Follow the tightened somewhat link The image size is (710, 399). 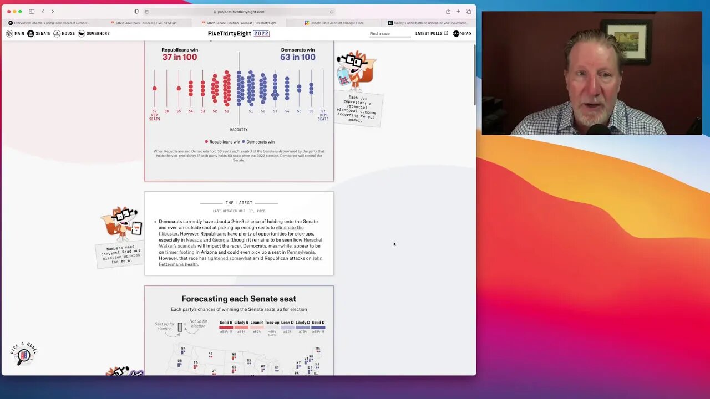pyautogui.click(x=230, y=258)
